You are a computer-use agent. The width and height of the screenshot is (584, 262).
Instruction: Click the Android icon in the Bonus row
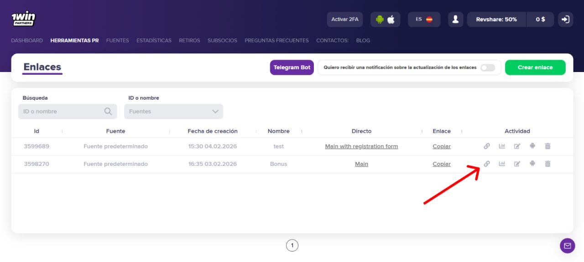[532, 164]
